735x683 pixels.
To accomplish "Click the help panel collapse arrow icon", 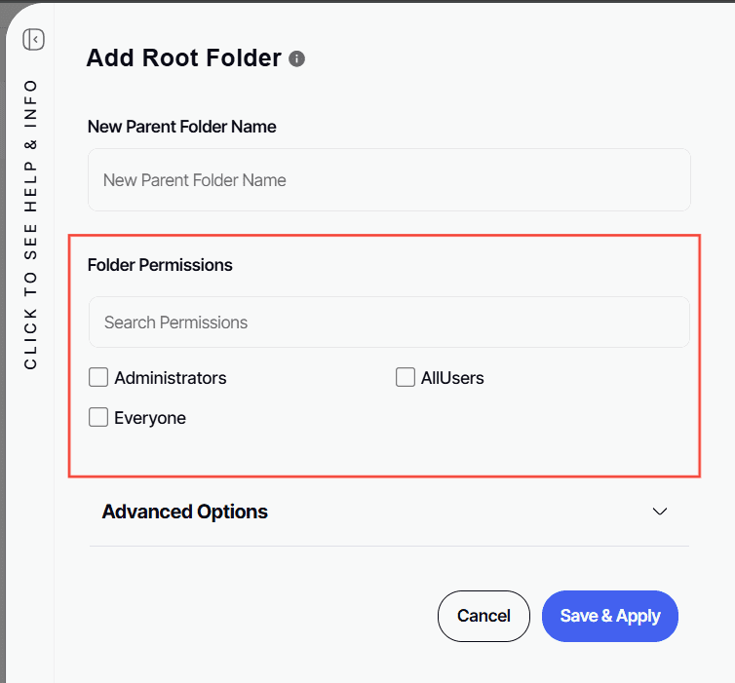I will 34,40.
